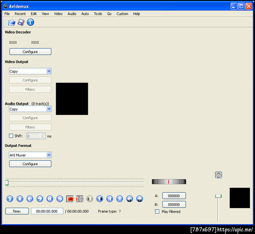Click the current time input field
This screenshot has width=255, height=234.
pyautogui.click(x=47, y=211)
